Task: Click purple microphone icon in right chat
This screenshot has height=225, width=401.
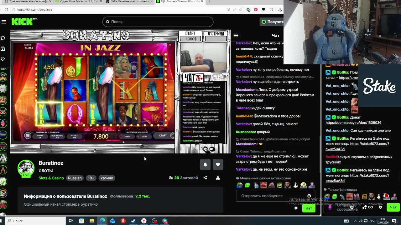Action: [330, 207]
